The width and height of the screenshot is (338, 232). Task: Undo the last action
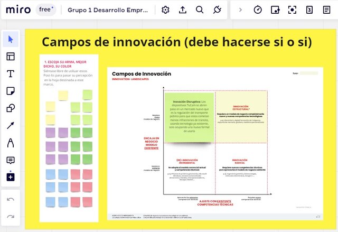tap(11, 199)
